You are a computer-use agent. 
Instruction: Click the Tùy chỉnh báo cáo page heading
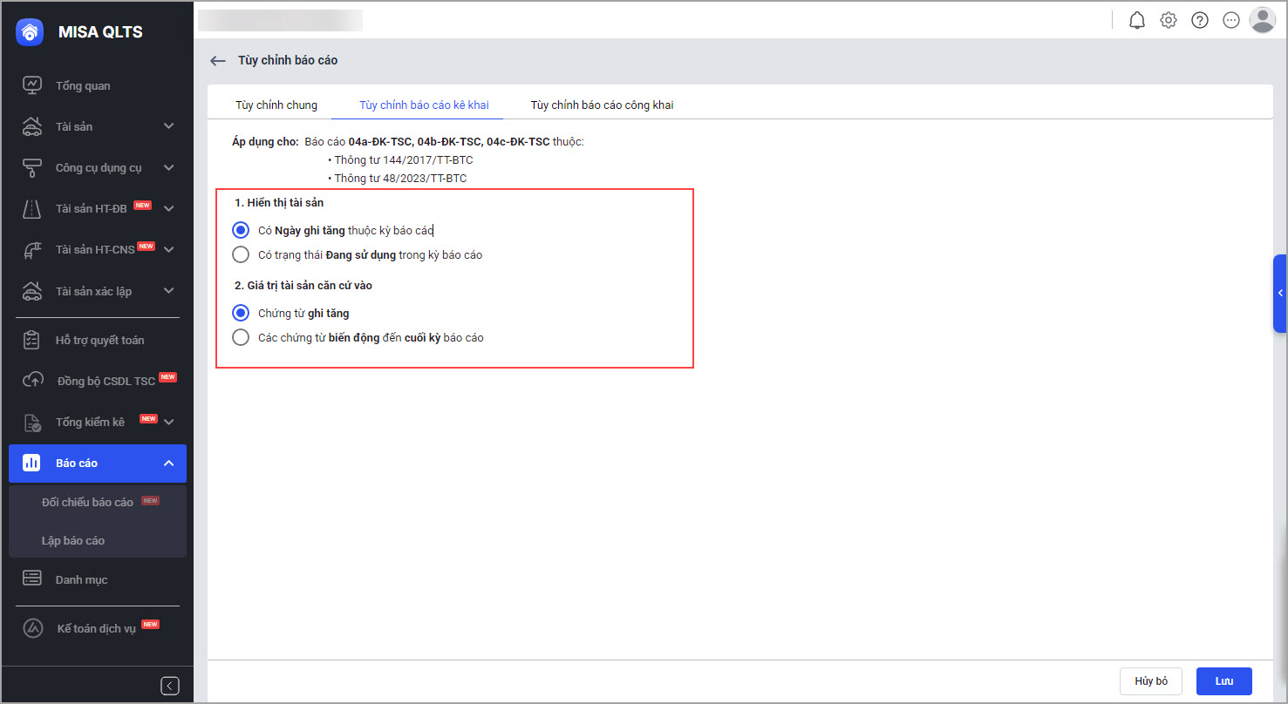(x=288, y=60)
